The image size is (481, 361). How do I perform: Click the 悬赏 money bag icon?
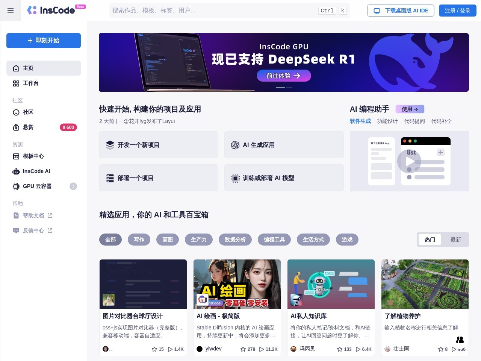(16, 127)
